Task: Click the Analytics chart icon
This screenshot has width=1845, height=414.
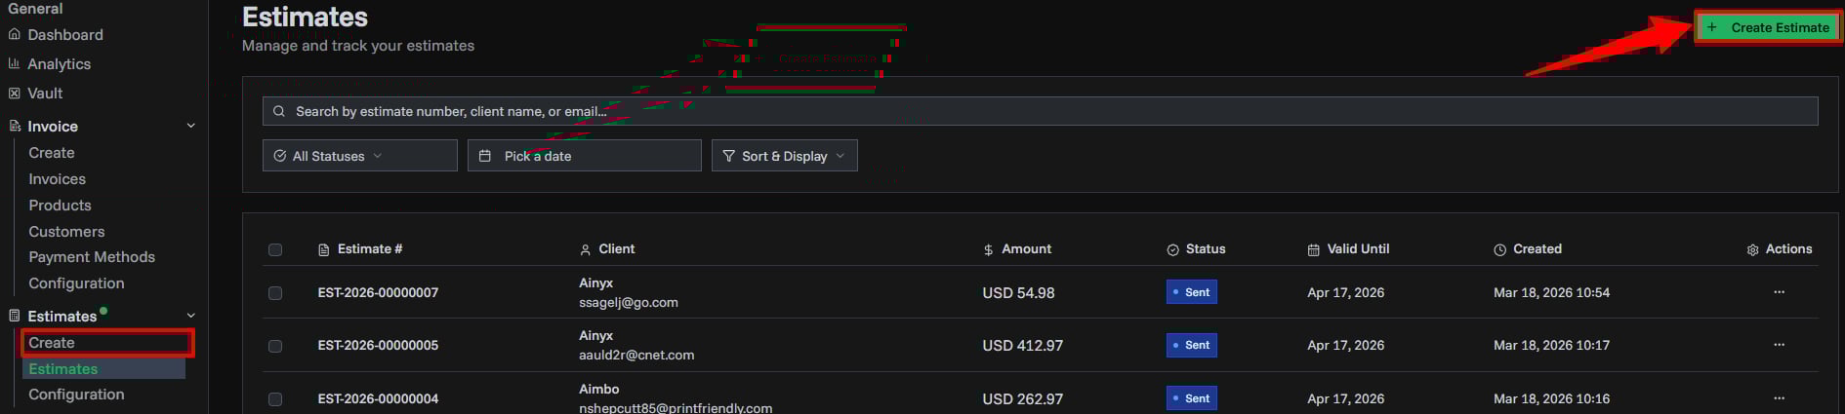Action: (14, 64)
